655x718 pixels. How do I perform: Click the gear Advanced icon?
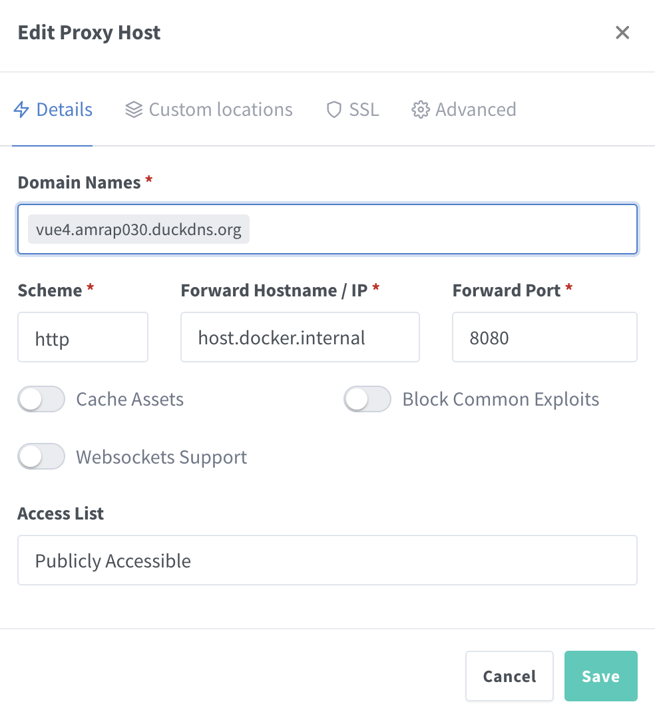(420, 110)
